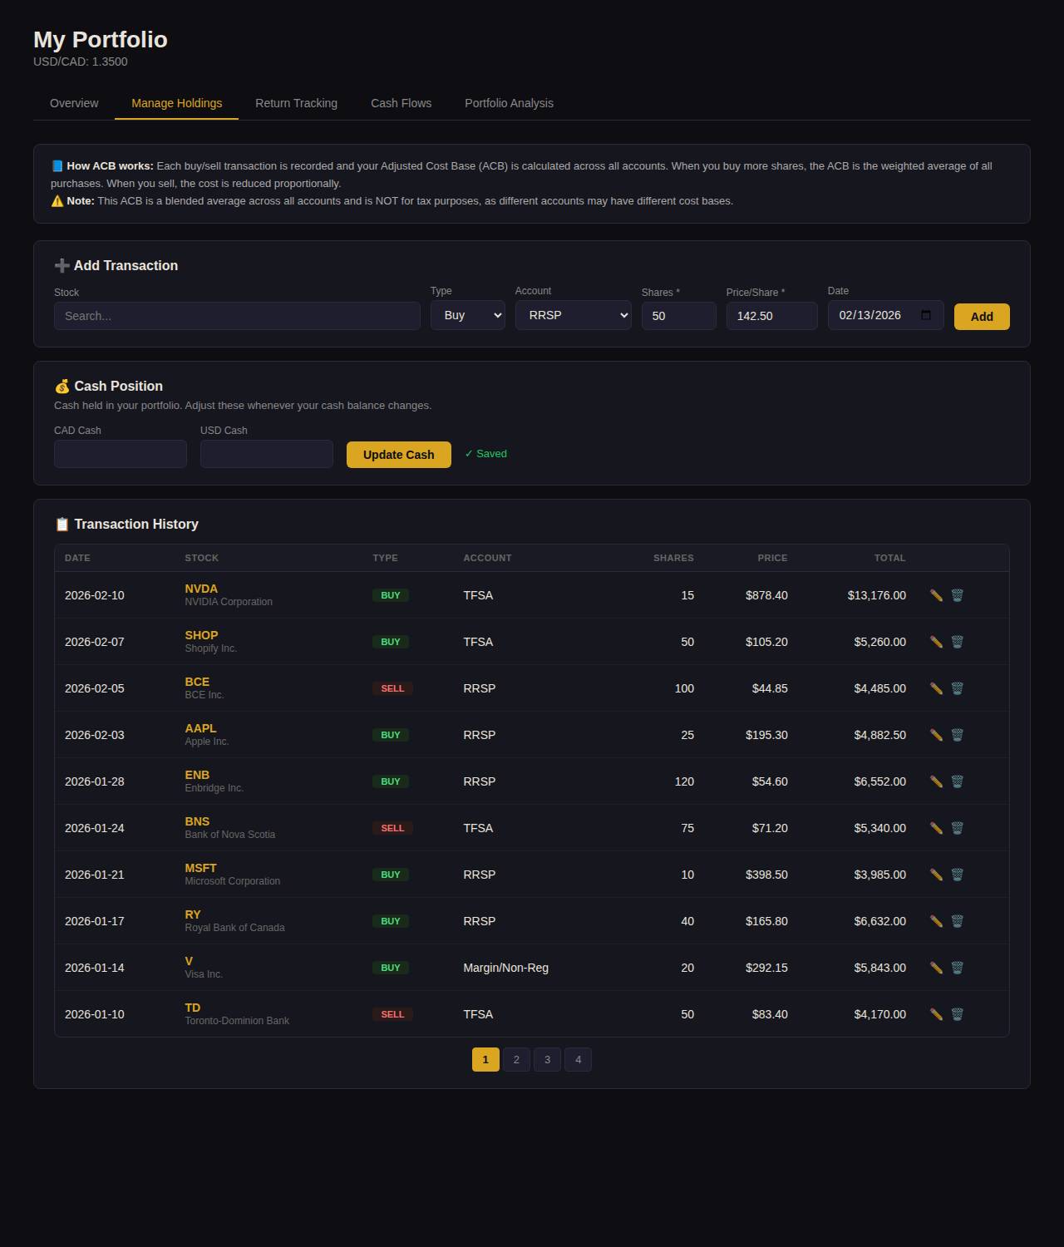Edit the Visa Inc. transaction row
Image resolution: width=1064 pixels, height=1247 pixels.
click(x=936, y=968)
